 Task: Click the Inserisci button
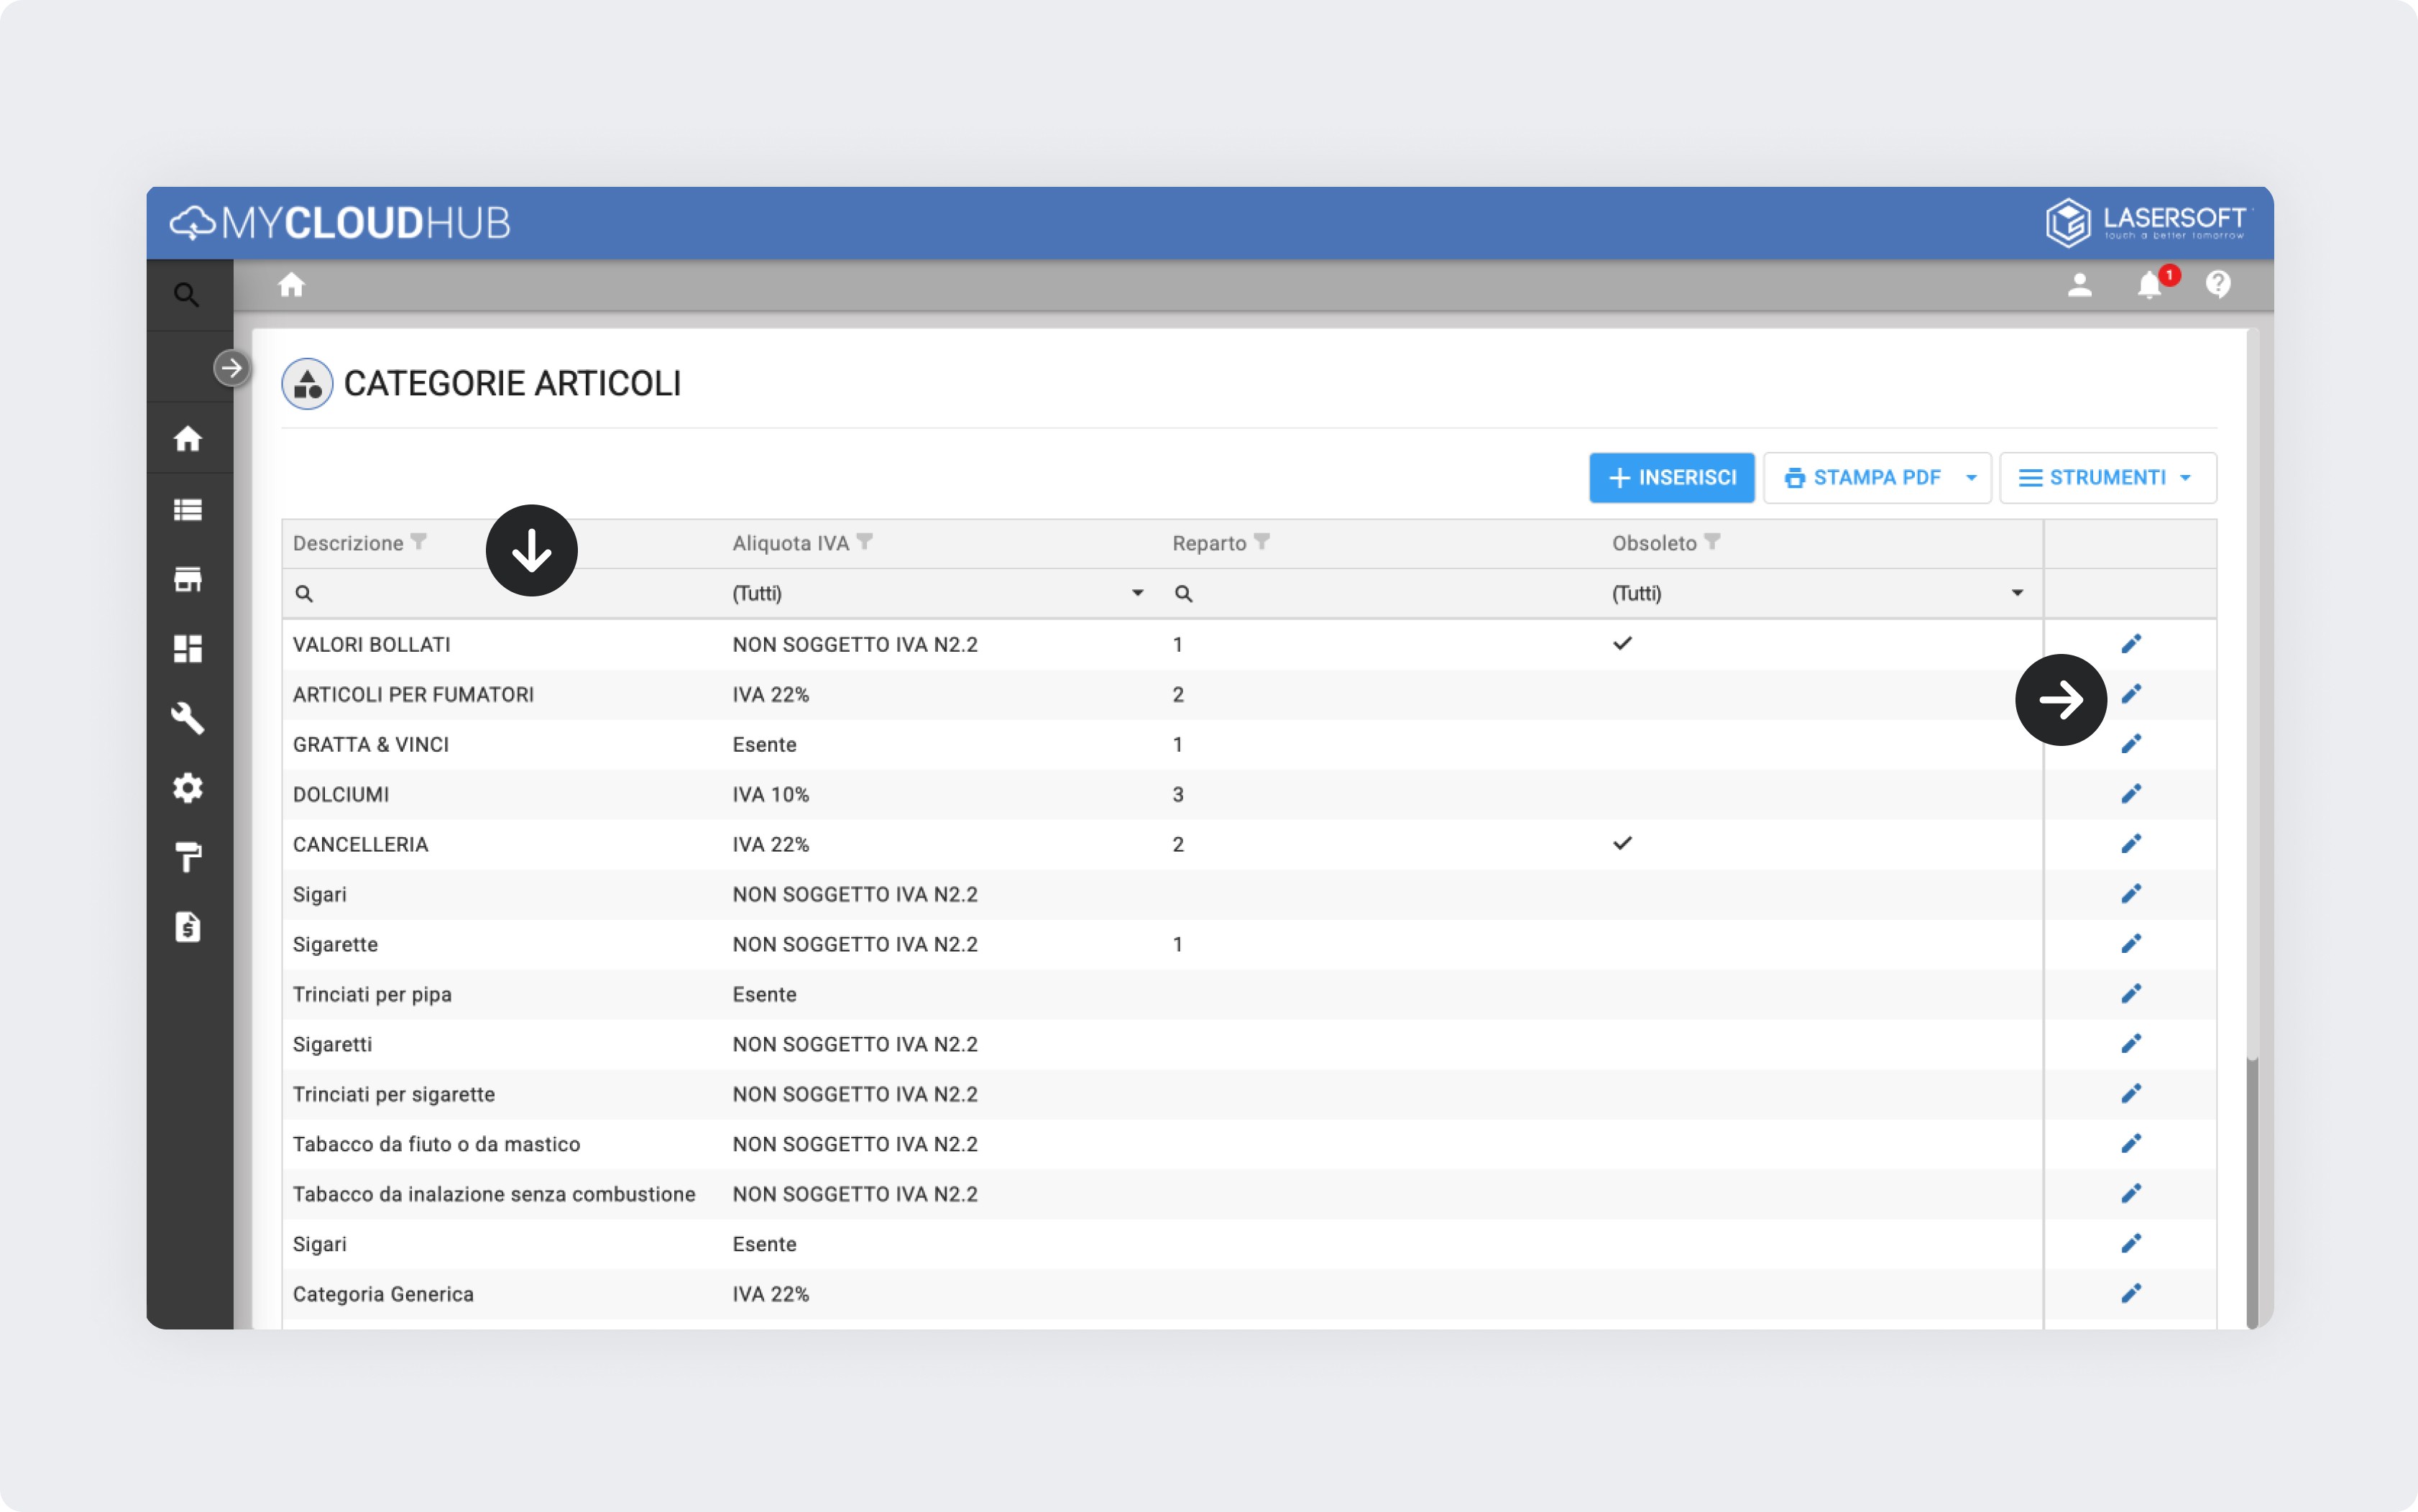point(1671,478)
